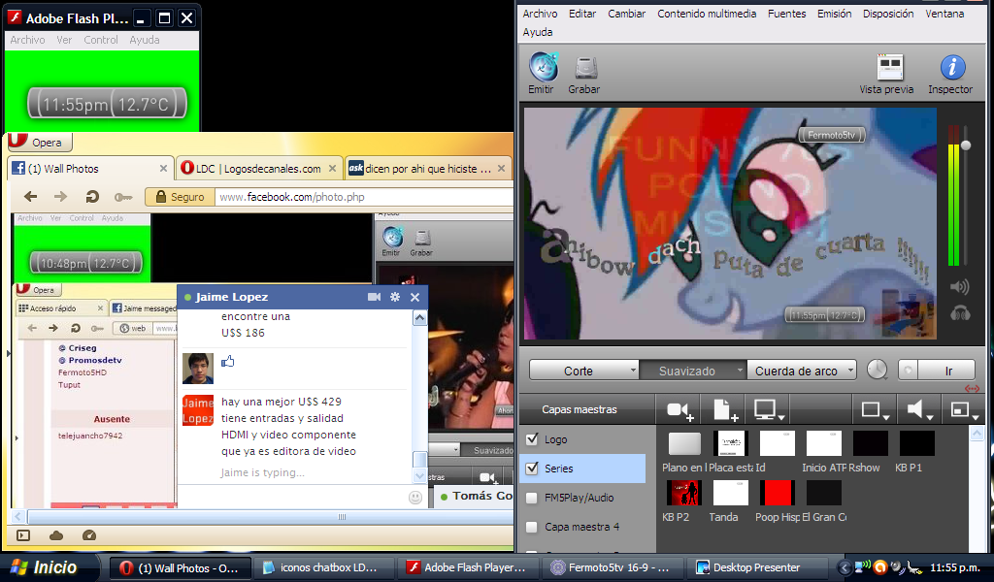Switch to Desktop Presenter taskbar item
This screenshot has height=582, width=994.
click(x=756, y=567)
